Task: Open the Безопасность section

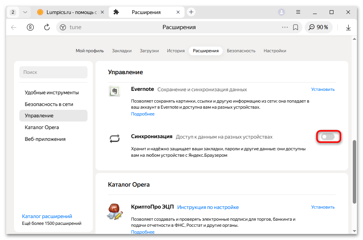Action: point(241,51)
